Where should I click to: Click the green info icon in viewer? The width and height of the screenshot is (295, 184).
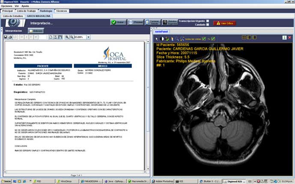coord(284,38)
